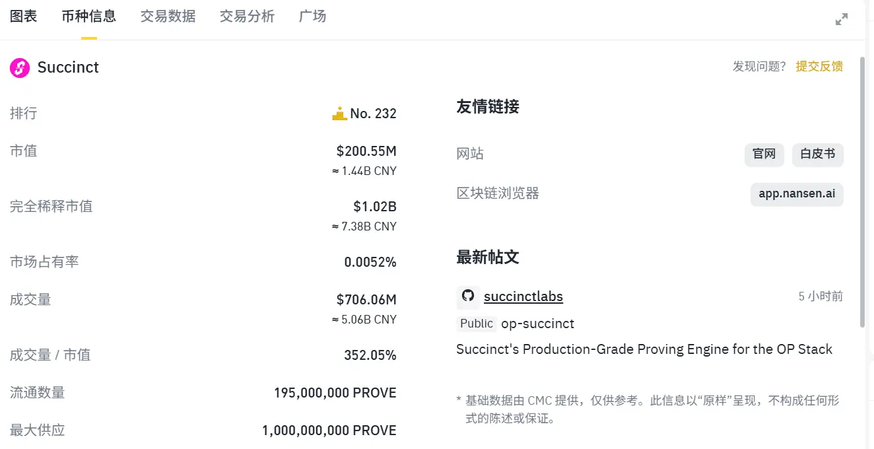Click the 流通数量 label
The height and width of the screenshot is (449, 874).
tap(37, 392)
